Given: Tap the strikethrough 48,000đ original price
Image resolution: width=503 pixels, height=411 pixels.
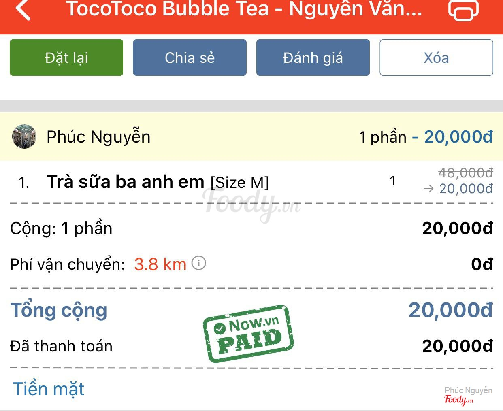Looking at the screenshot, I should click(466, 173).
